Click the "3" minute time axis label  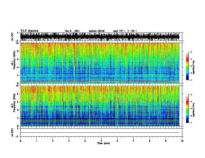click(69, 141)
